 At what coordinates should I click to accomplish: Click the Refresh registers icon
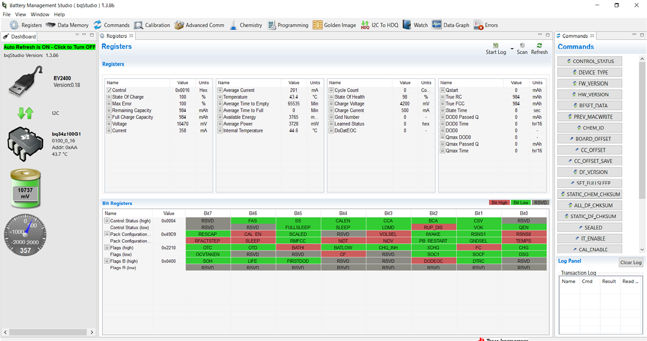coord(539,46)
